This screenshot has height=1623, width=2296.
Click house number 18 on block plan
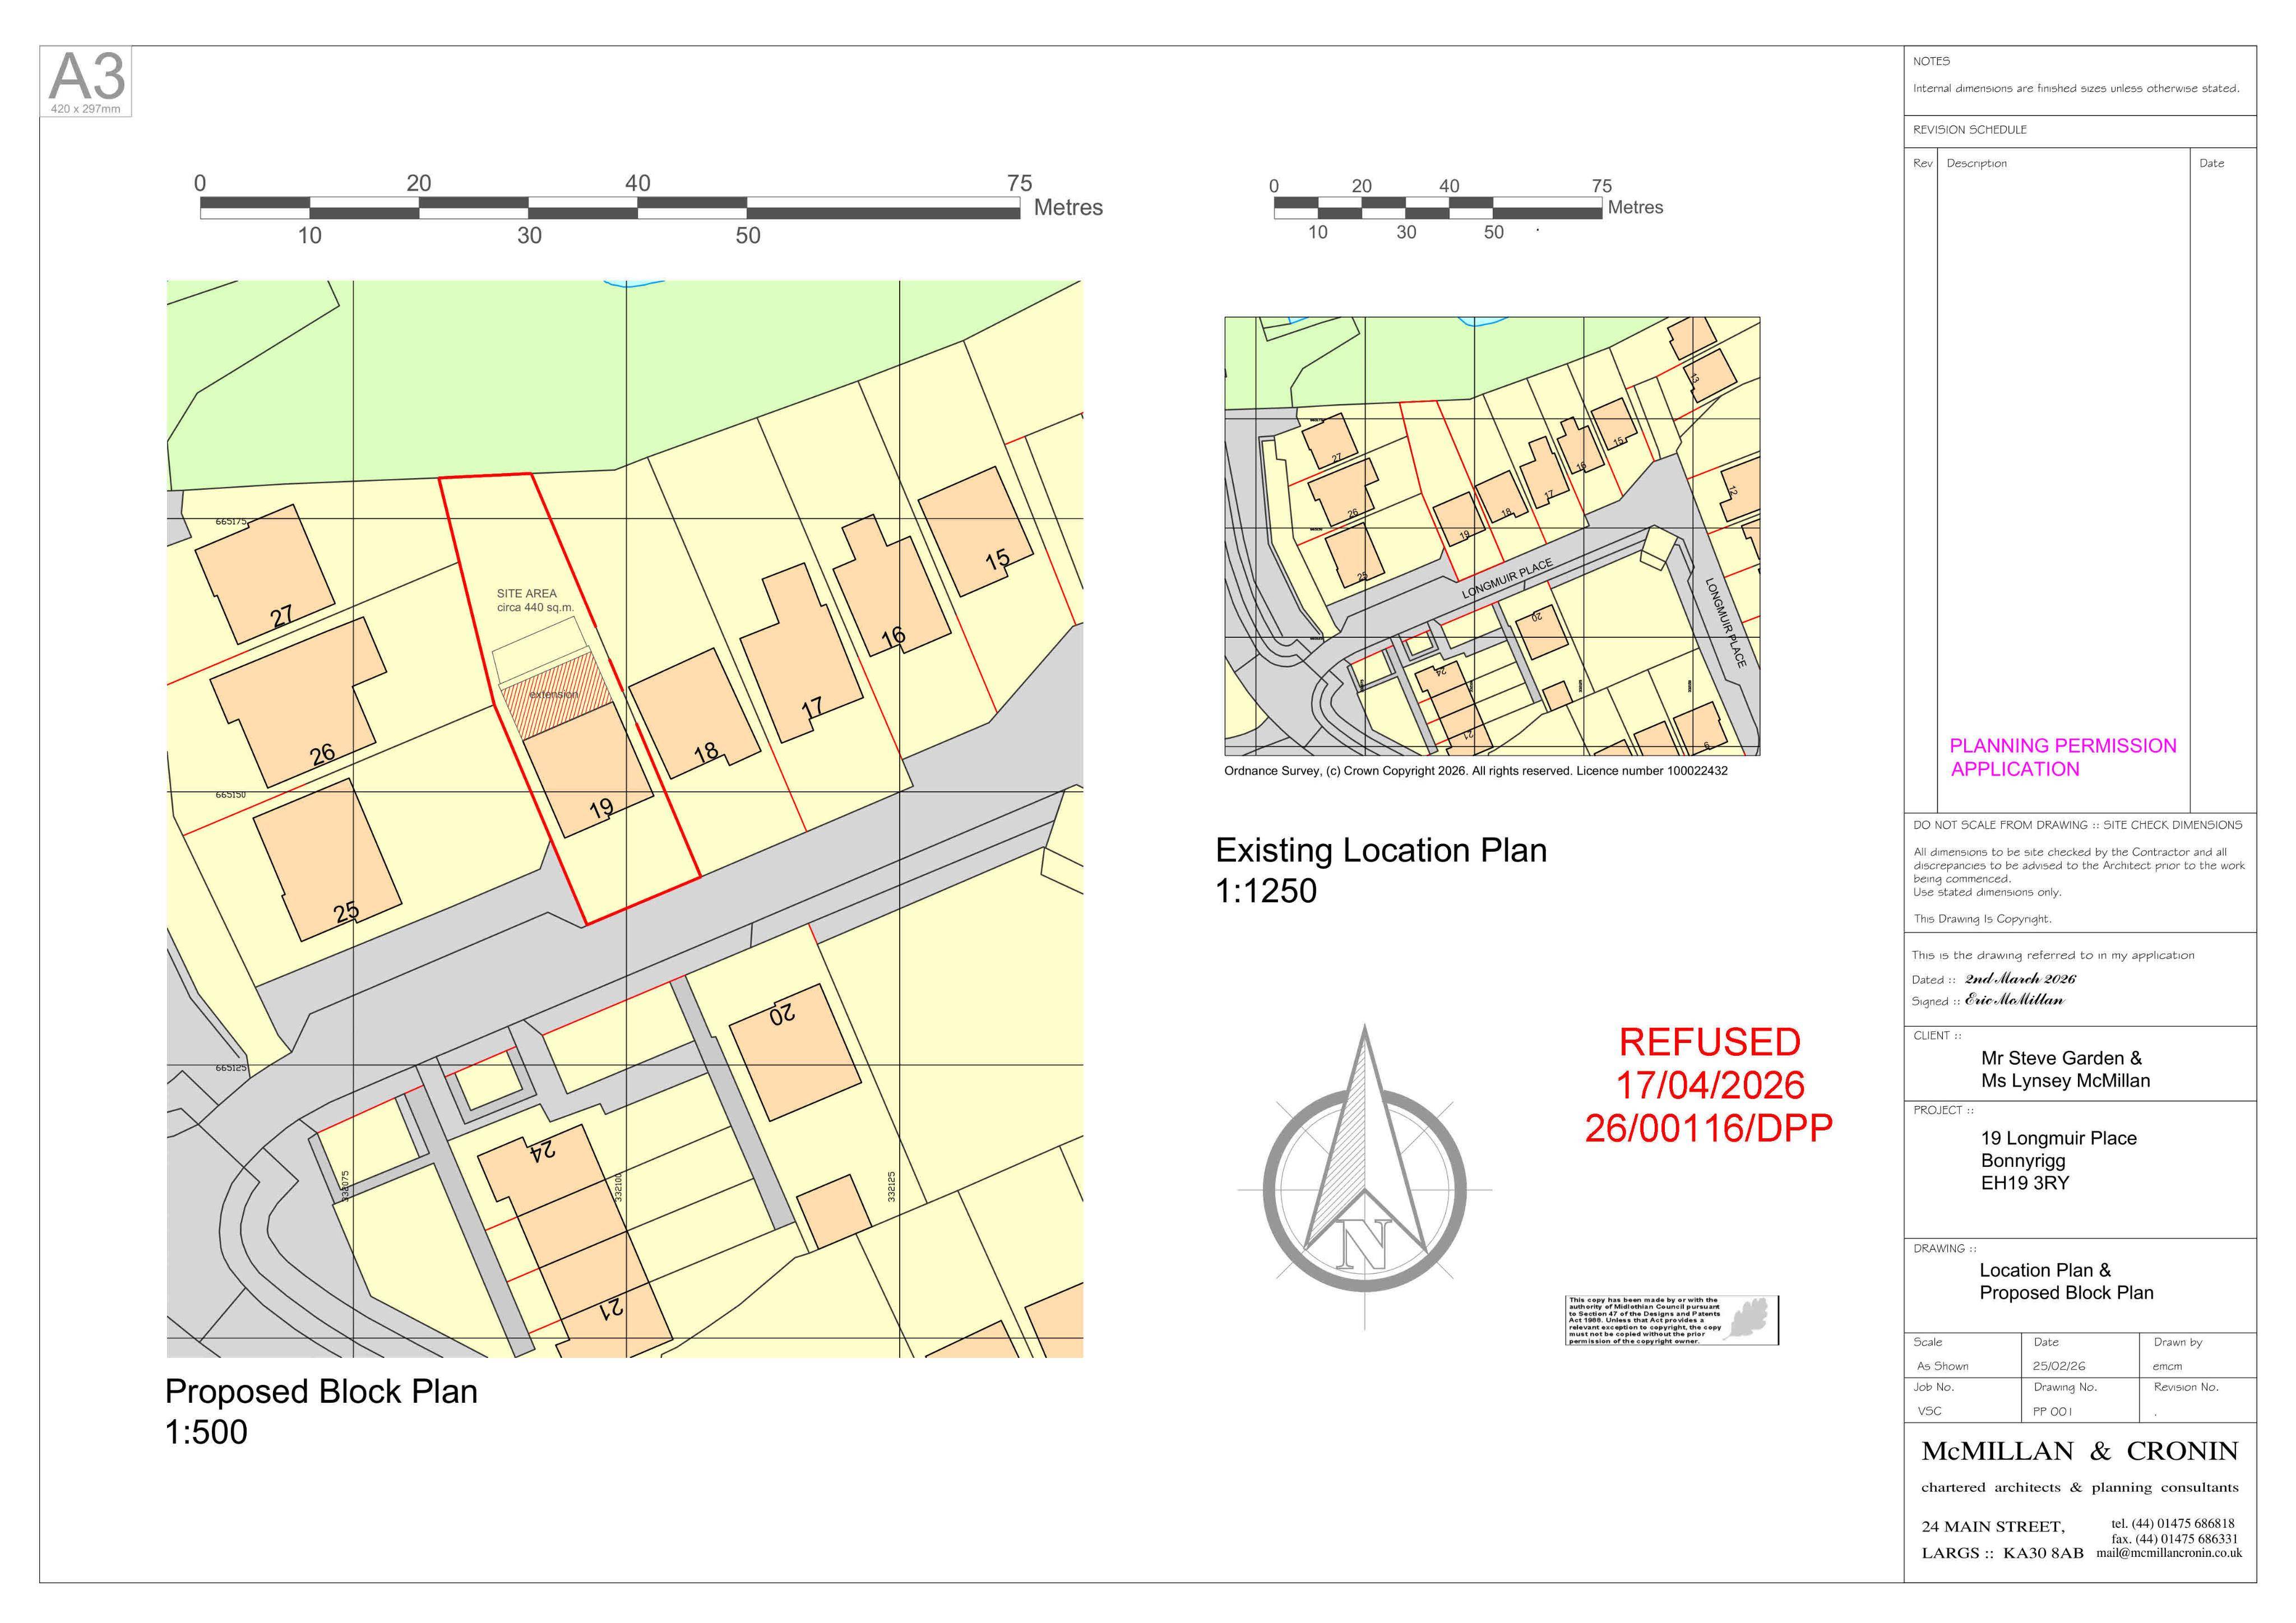pos(706,751)
